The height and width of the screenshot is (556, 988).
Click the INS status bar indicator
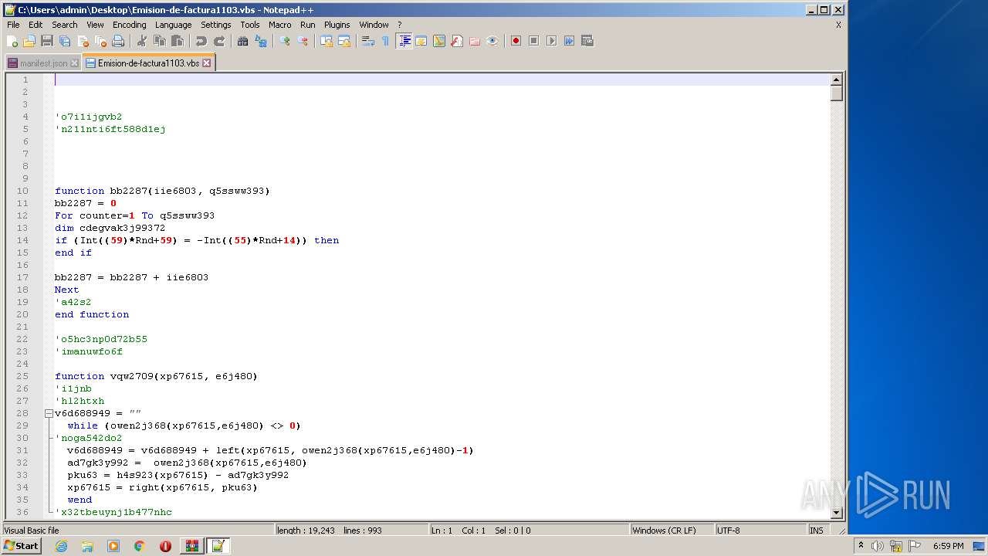pyautogui.click(x=817, y=531)
